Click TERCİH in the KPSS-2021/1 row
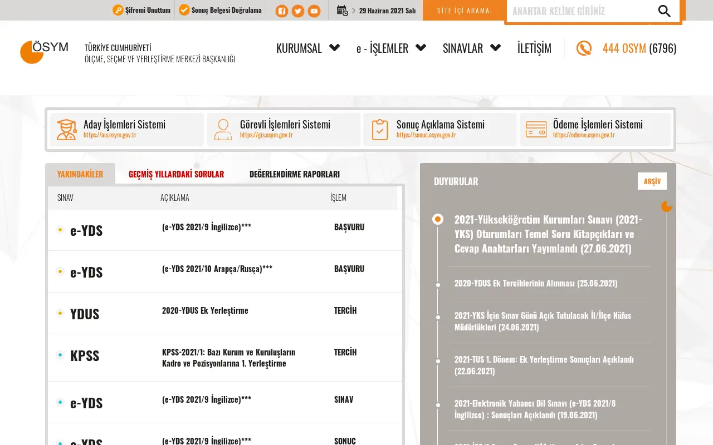Image resolution: width=713 pixels, height=445 pixels. pos(345,352)
